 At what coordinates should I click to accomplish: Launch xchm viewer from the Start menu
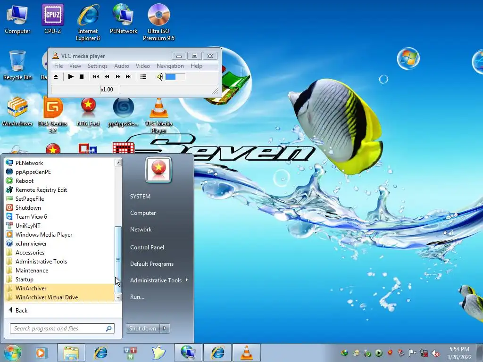59,244
